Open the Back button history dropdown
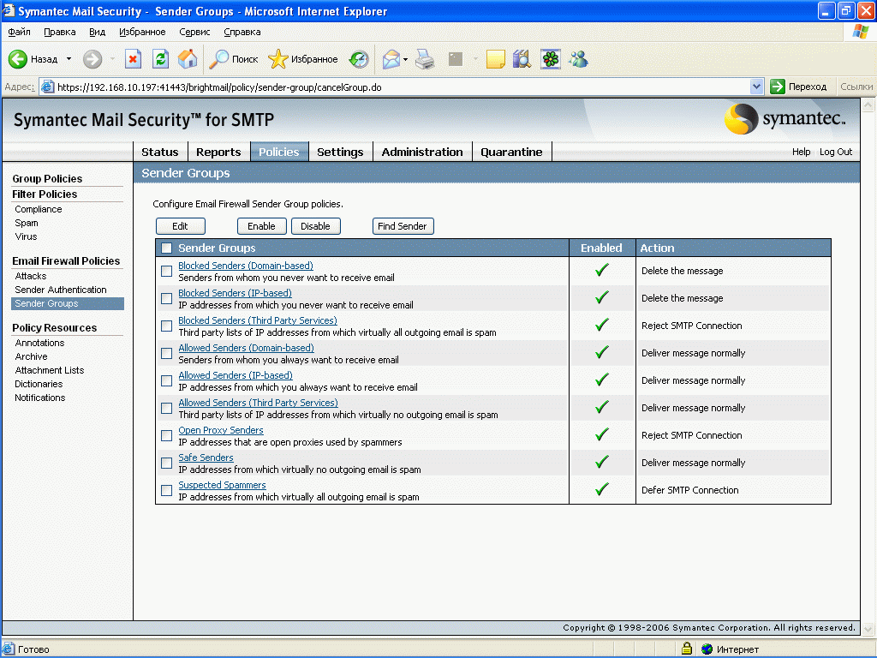 coord(69,59)
